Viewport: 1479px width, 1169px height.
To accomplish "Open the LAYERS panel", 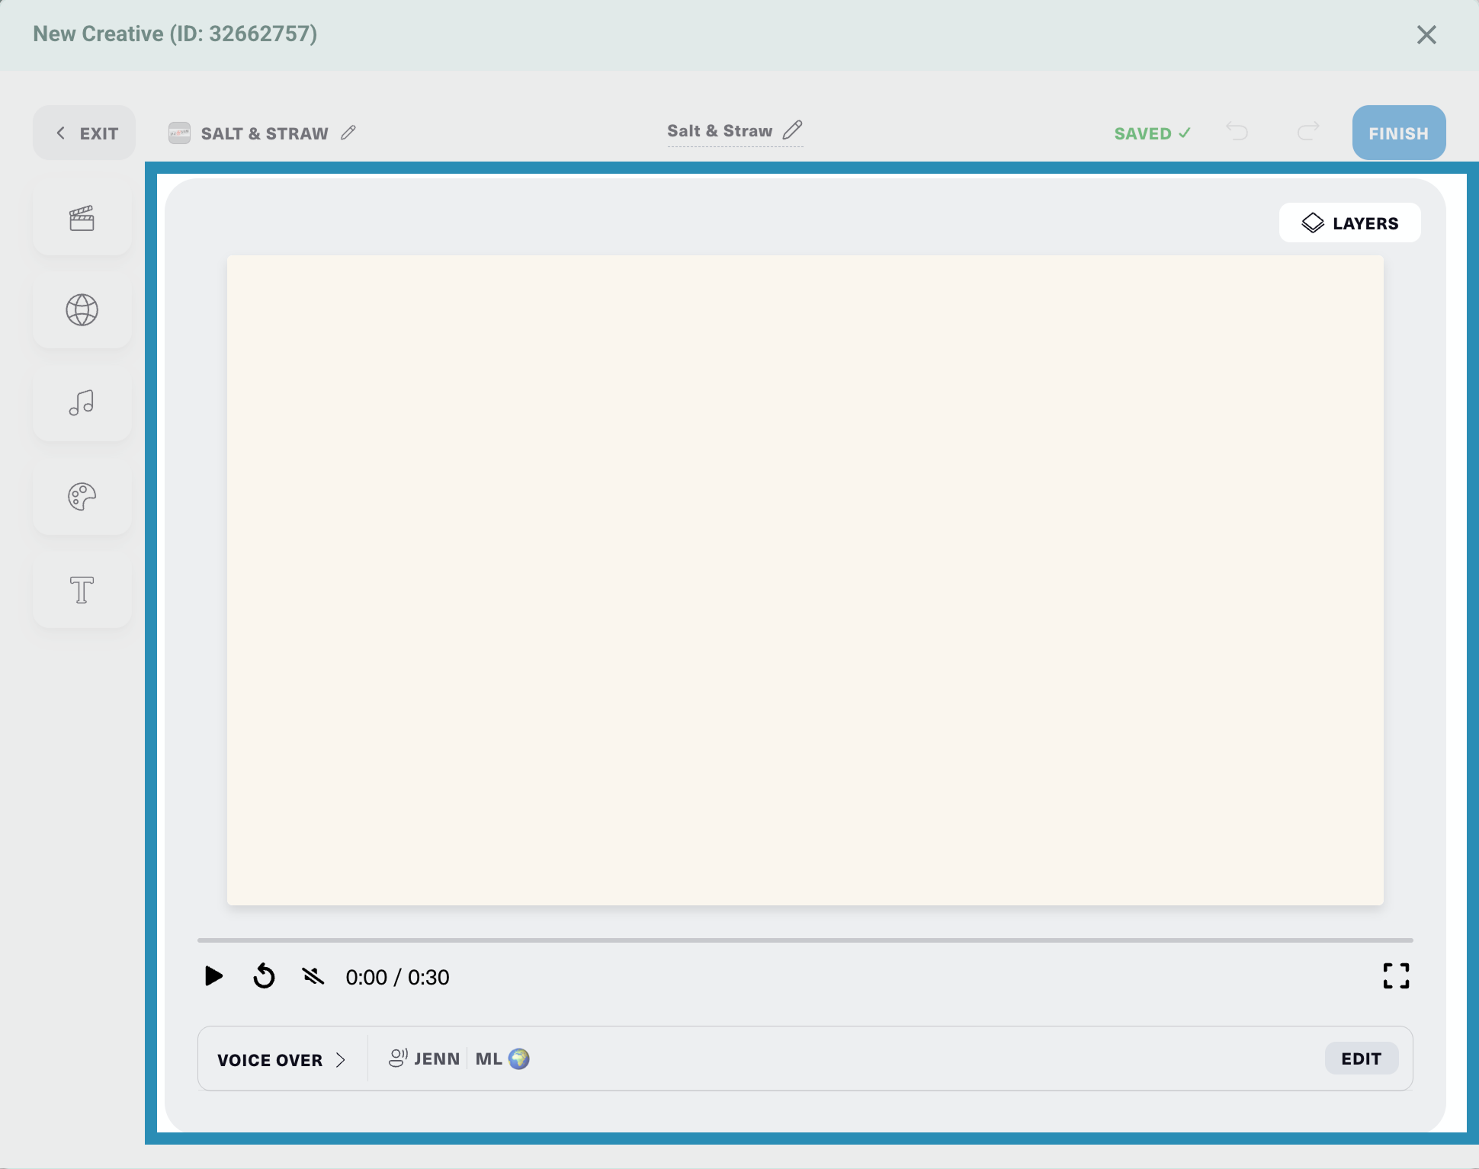I will pyautogui.click(x=1349, y=223).
